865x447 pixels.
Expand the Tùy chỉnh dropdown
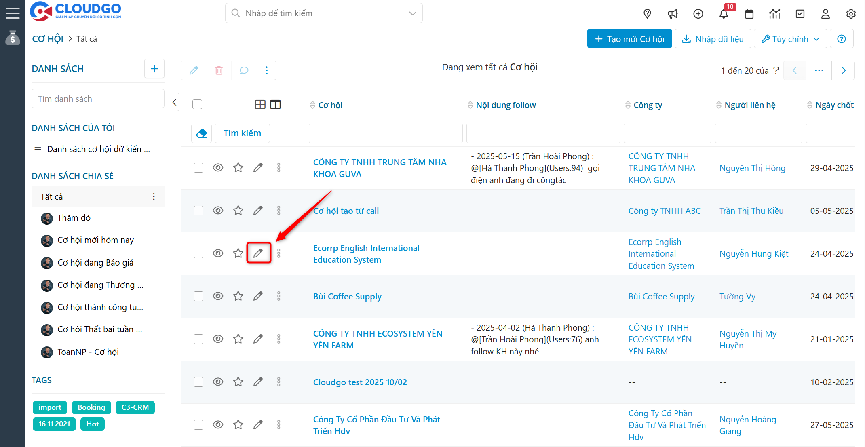click(x=790, y=39)
